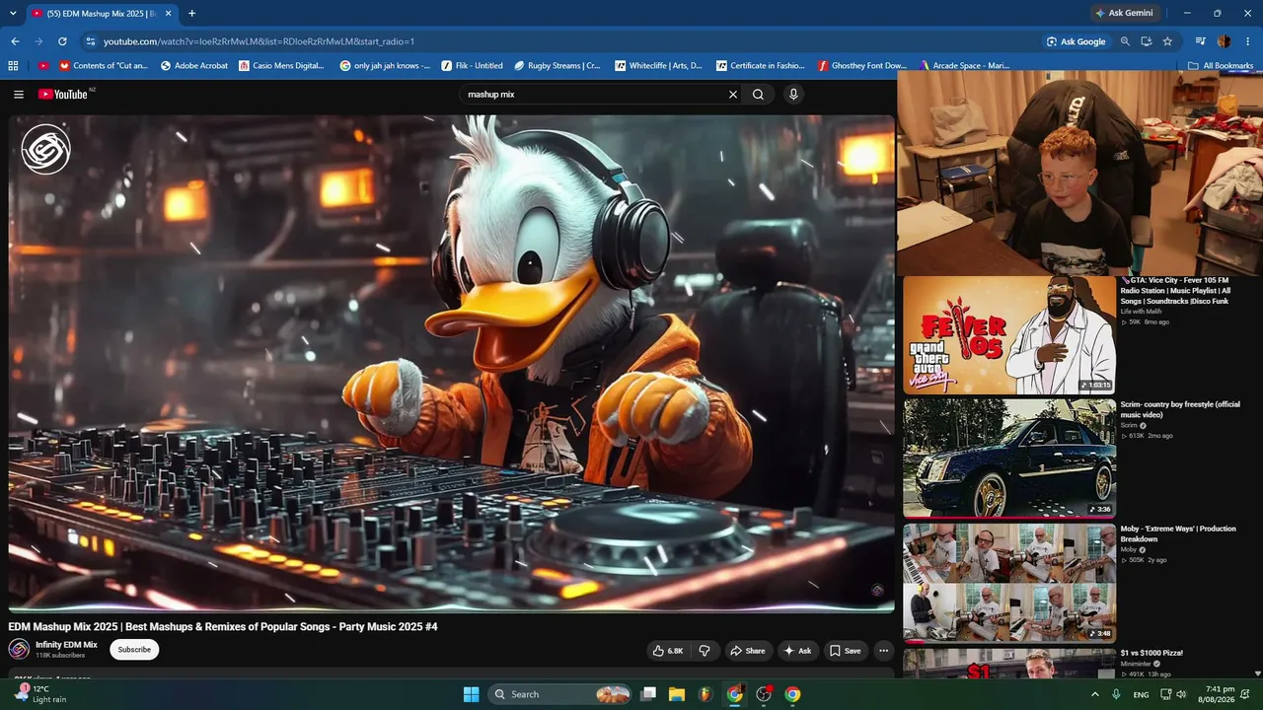1263x710 pixels.
Task: Open the more actions three-dot menu
Action: pos(883,651)
